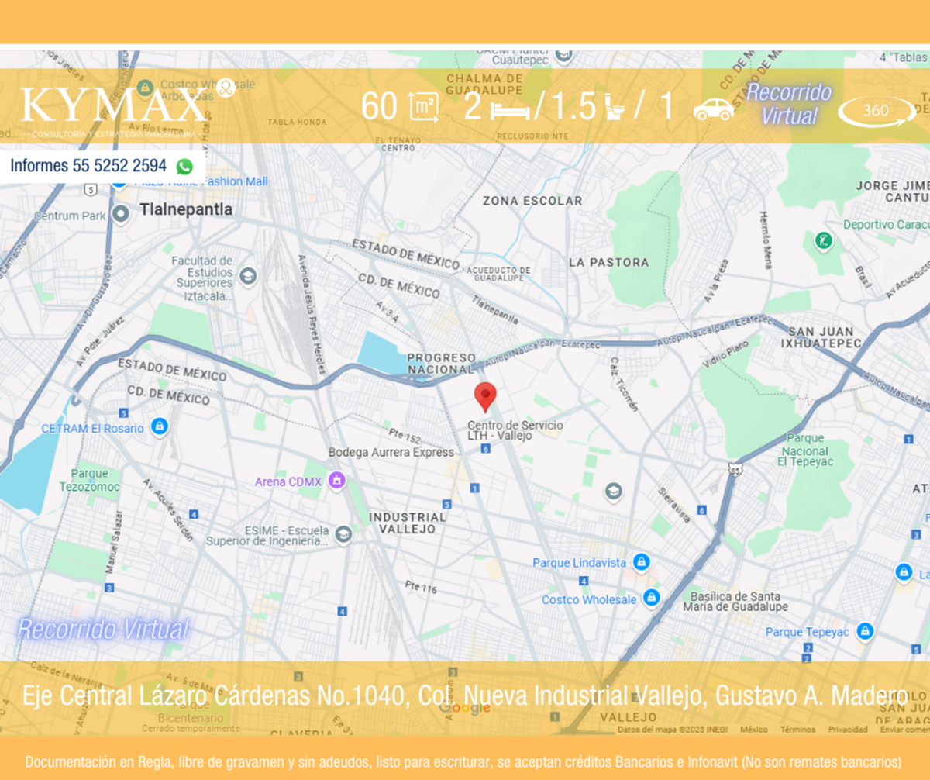Click the car parking icon
Viewport: 930px width, 780px height.
click(714, 109)
